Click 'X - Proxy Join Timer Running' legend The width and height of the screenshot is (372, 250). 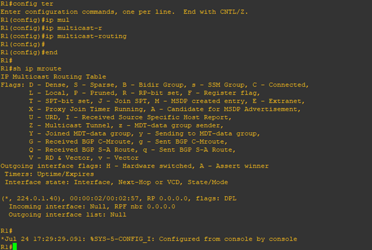87,109
